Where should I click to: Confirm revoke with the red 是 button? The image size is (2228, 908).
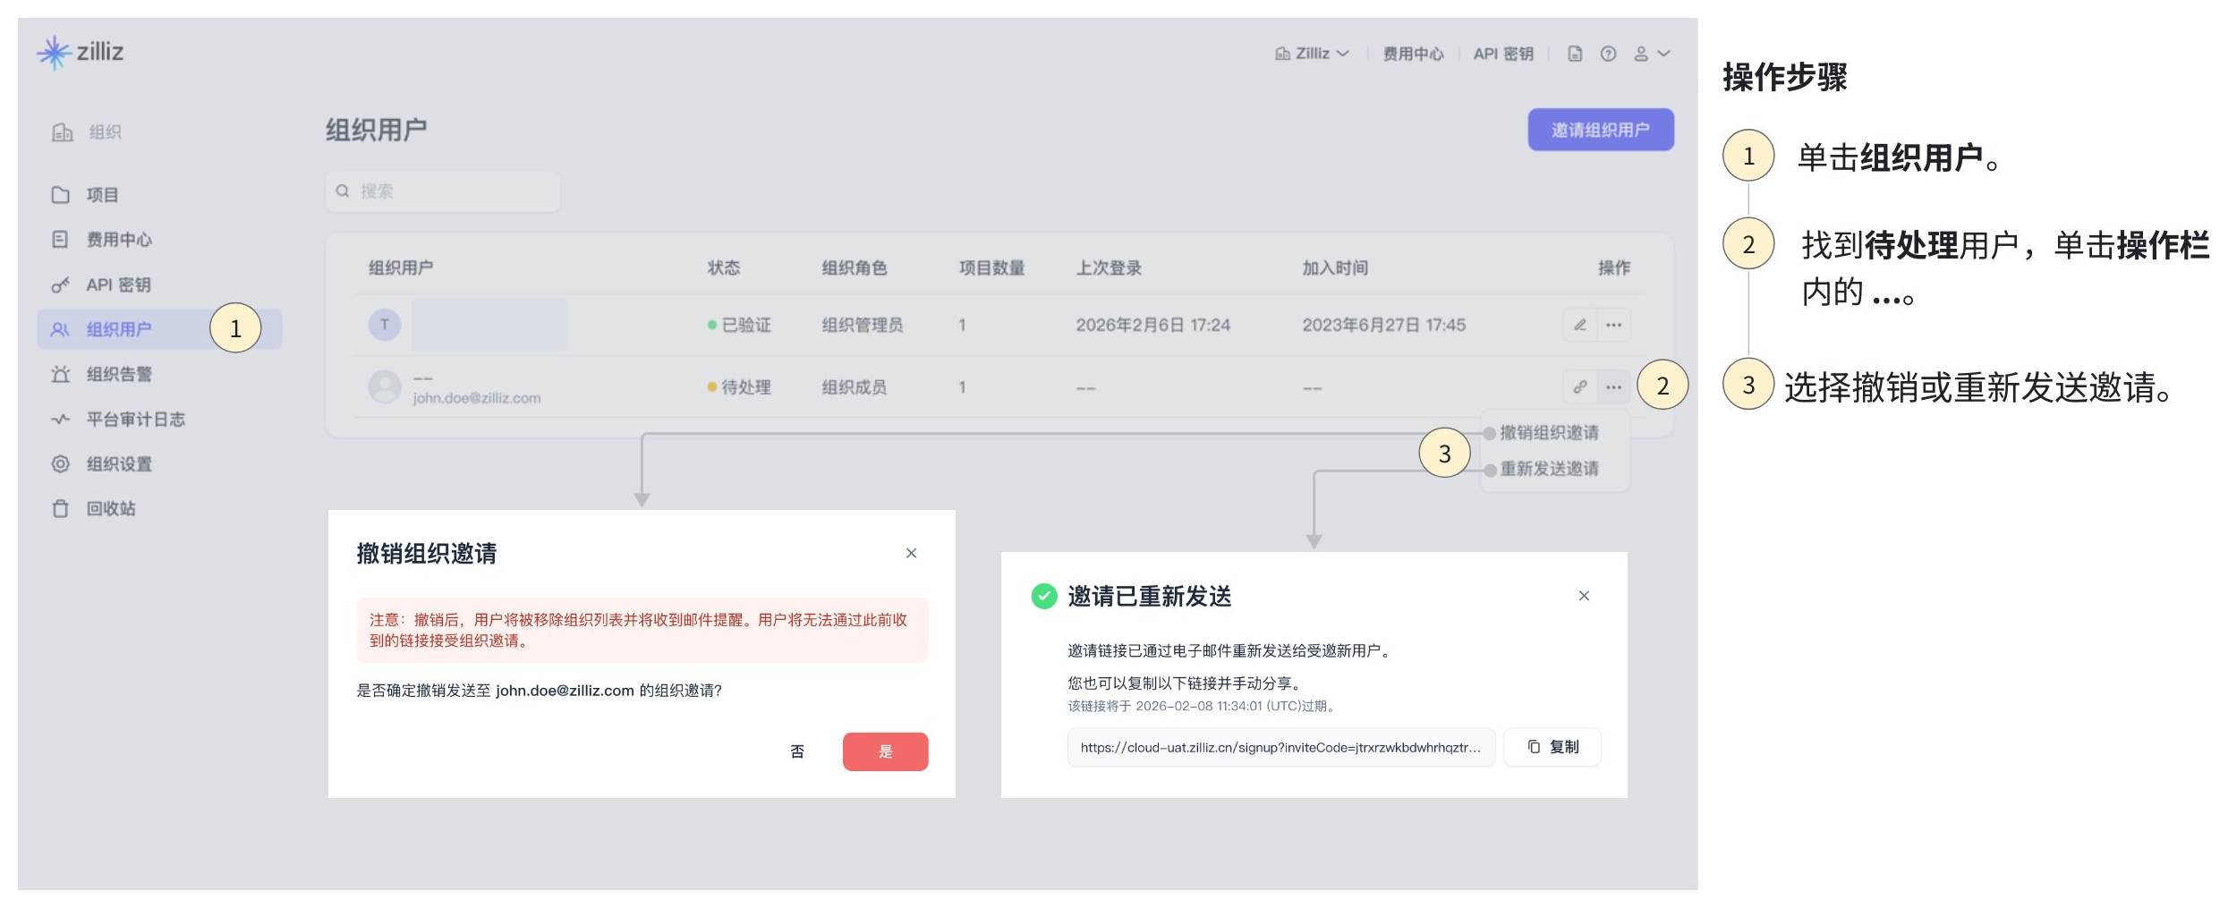point(885,751)
